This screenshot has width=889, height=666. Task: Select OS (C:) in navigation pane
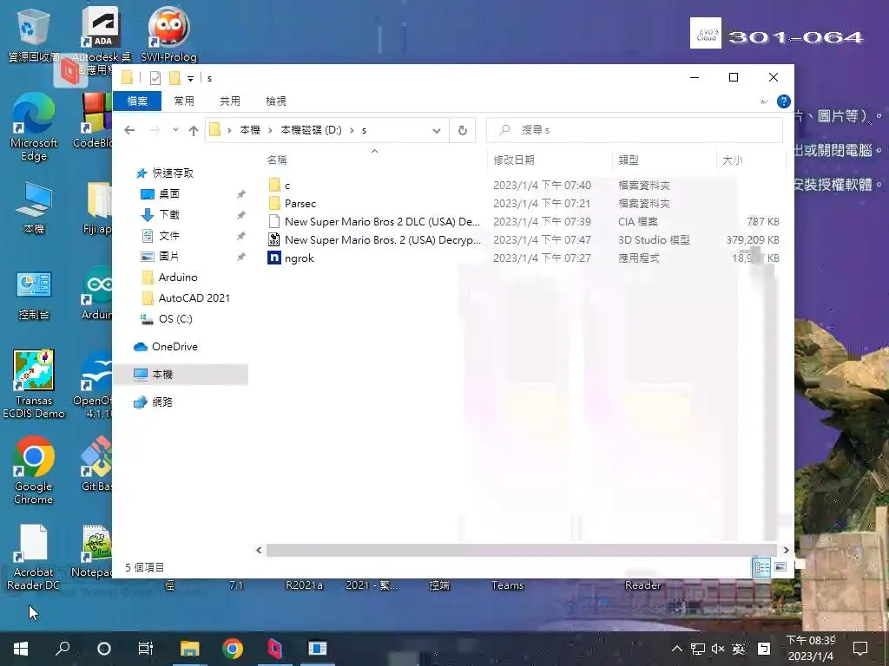[x=175, y=319]
